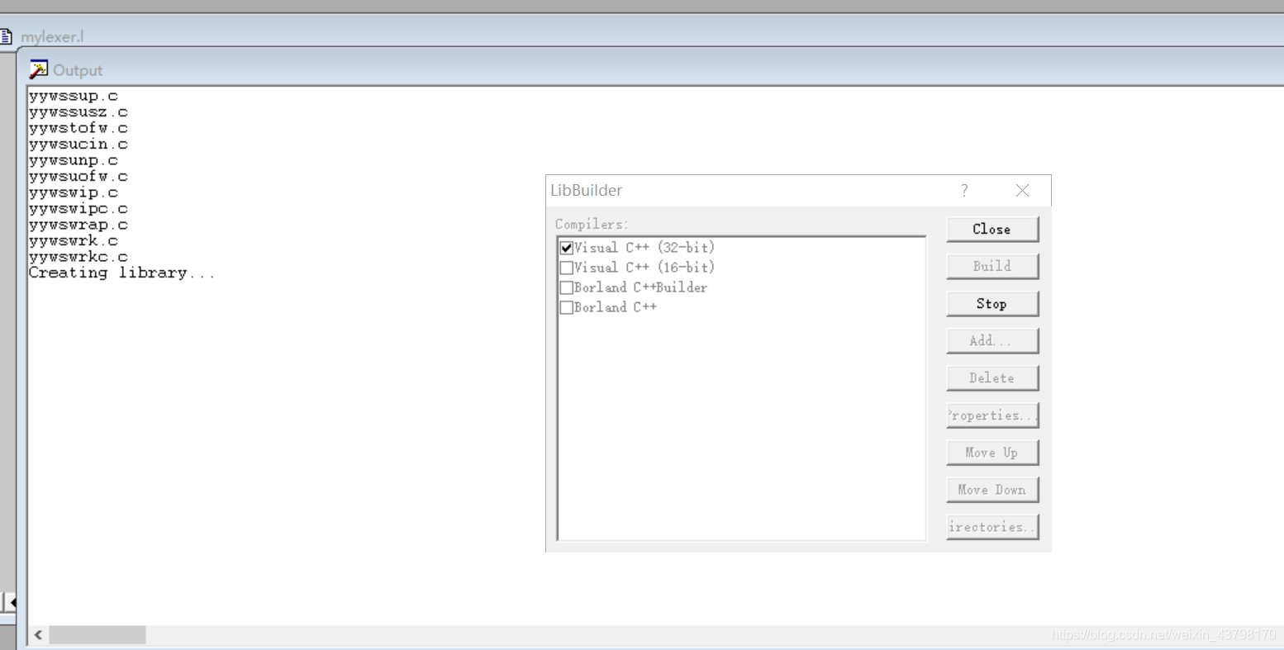
Task: Enable Visual C++ (16-bit) compiler
Action: [566, 267]
